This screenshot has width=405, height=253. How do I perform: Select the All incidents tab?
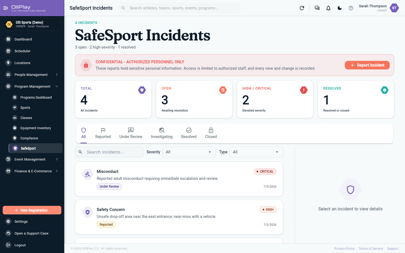(x=84, y=133)
